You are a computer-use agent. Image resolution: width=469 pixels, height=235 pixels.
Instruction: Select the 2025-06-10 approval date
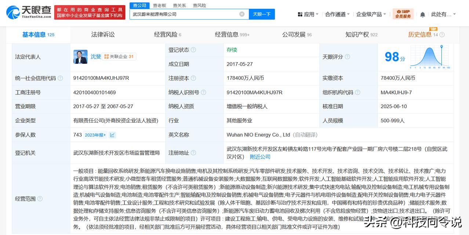tap(393, 106)
